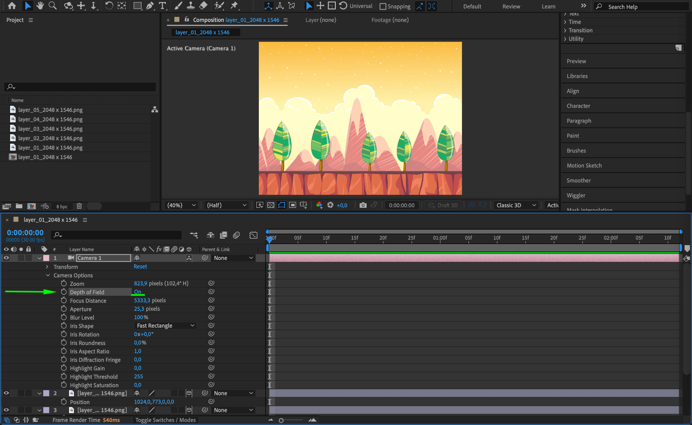
Task: Open the Iris Shape Fast Rectangle dropdown
Action: click(x=165, y=326)
